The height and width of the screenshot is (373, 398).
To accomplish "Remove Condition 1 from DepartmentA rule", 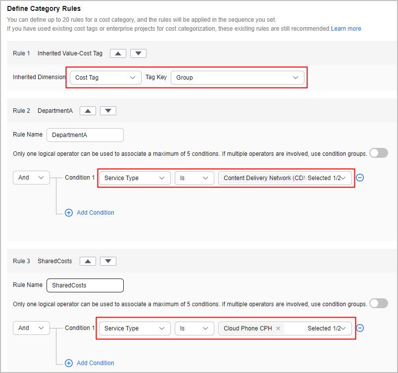I will click(x=360, y=178).
